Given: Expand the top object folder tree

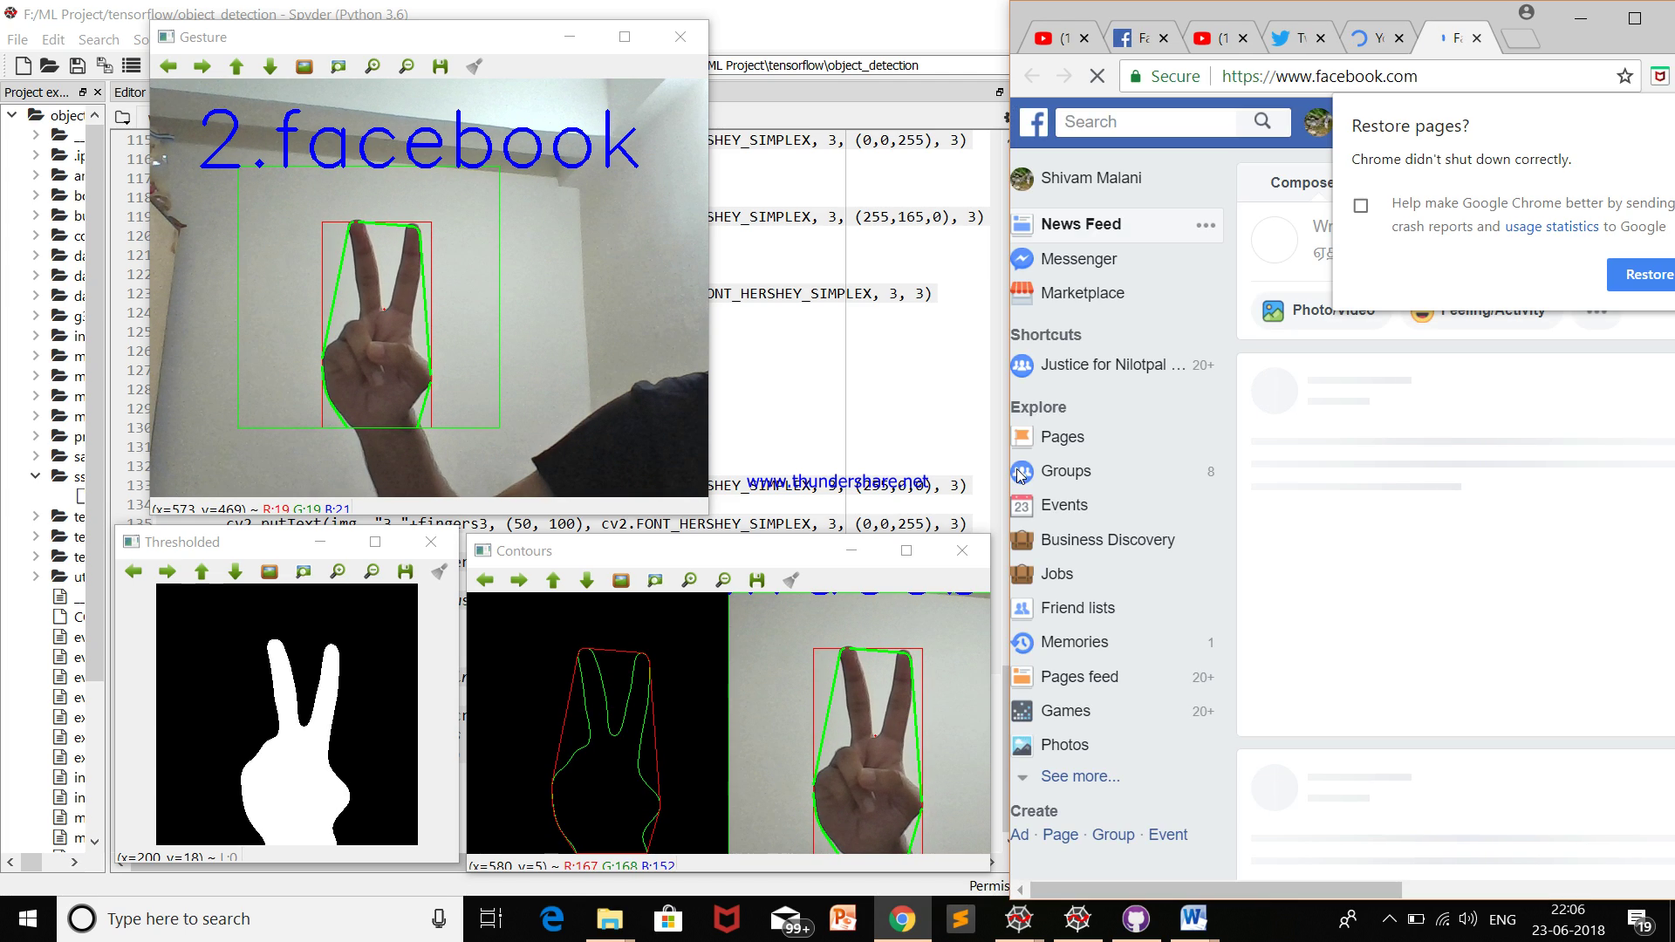Looking at the screenshot, I should click(12, 115).
